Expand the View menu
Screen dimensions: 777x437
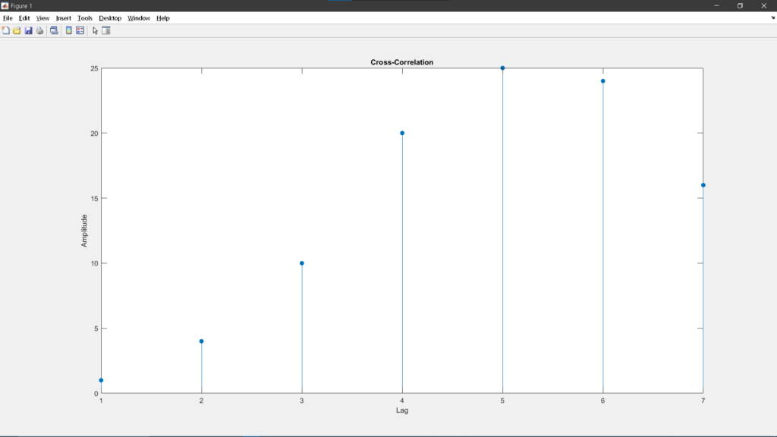42,17
